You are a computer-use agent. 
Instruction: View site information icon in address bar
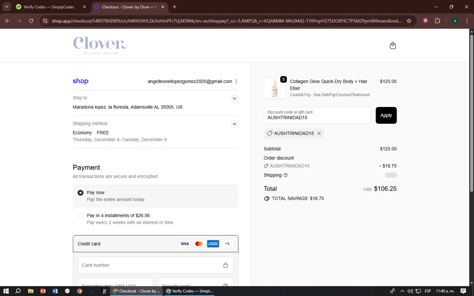point(45,21)
